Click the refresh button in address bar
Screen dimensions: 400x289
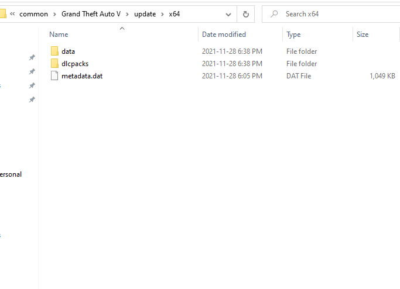click(x=245, y=14)
